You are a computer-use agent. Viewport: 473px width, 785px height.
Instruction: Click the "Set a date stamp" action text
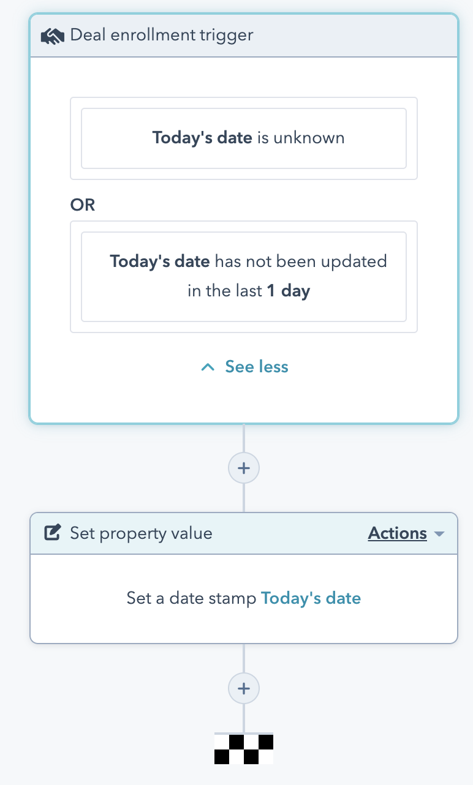coord(191,598)
